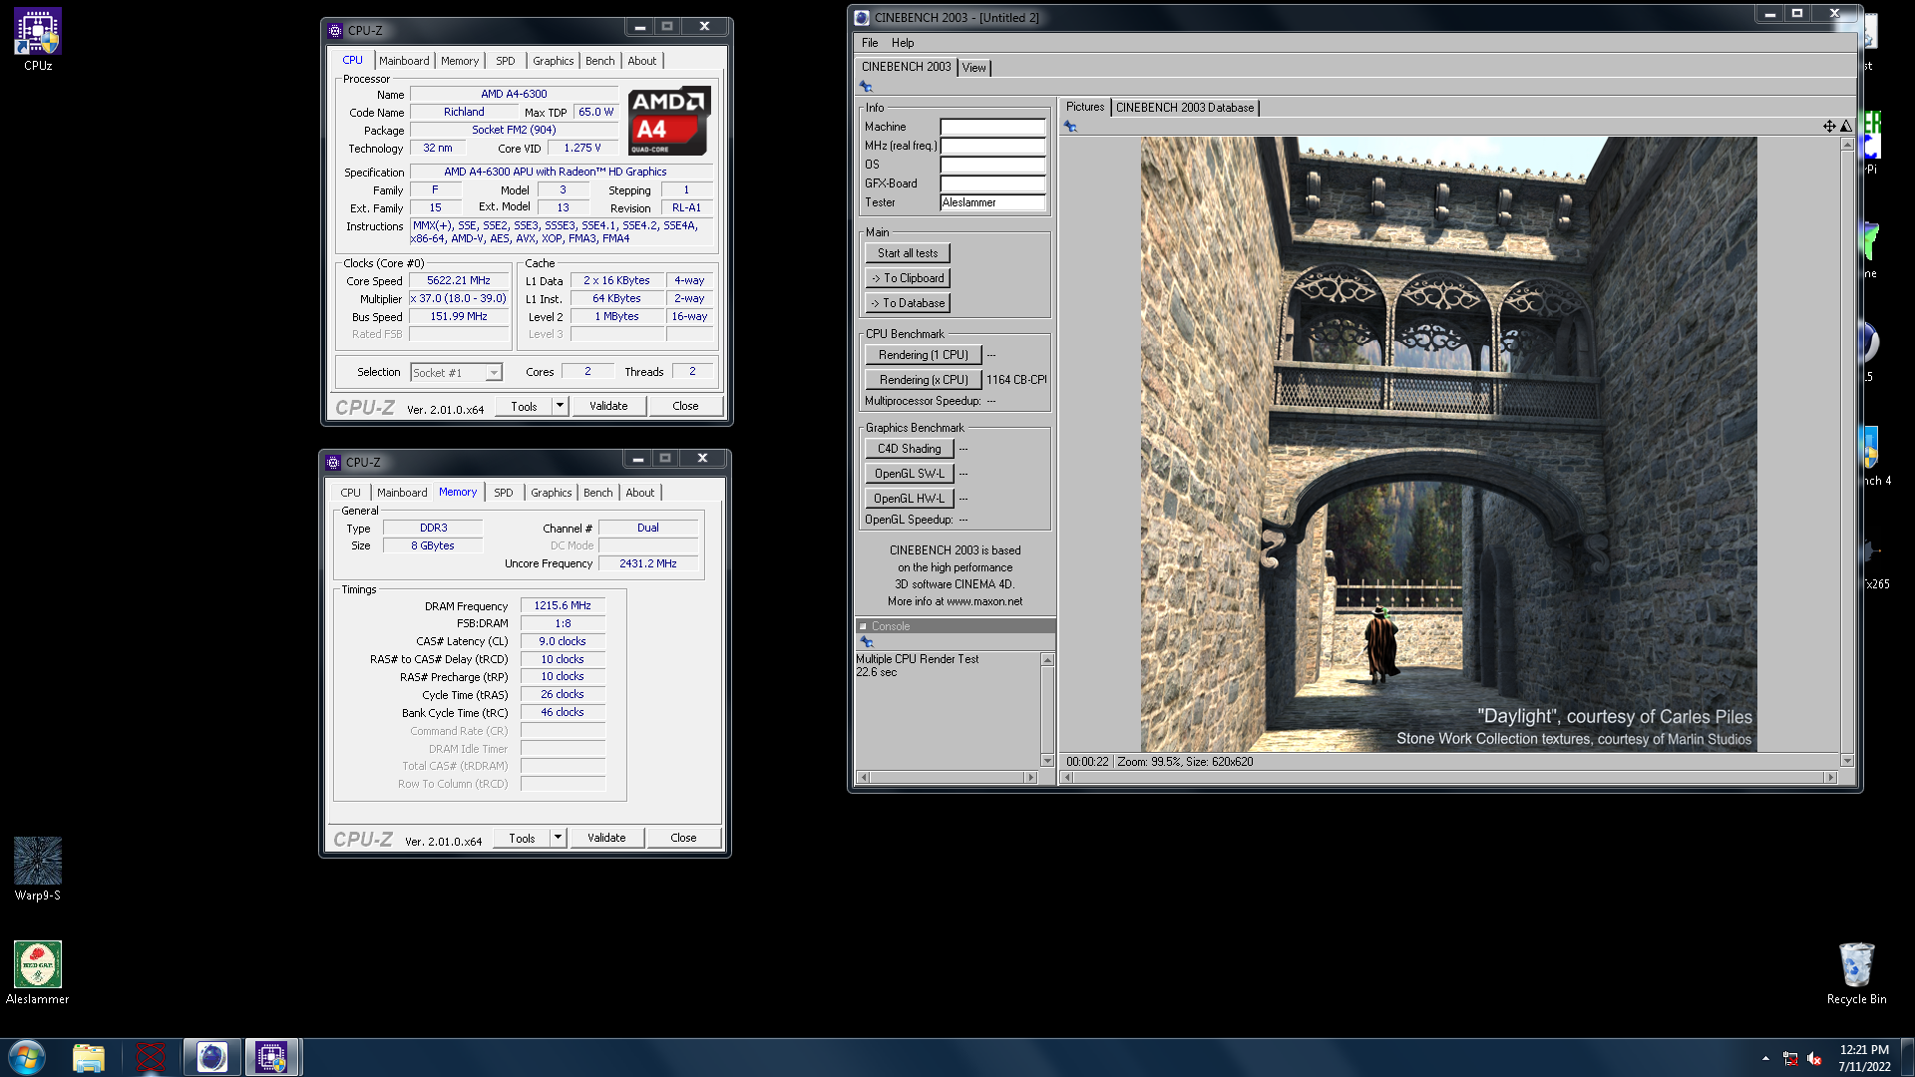Open the Warp9-S desktop shortcut

click(38, 870)
